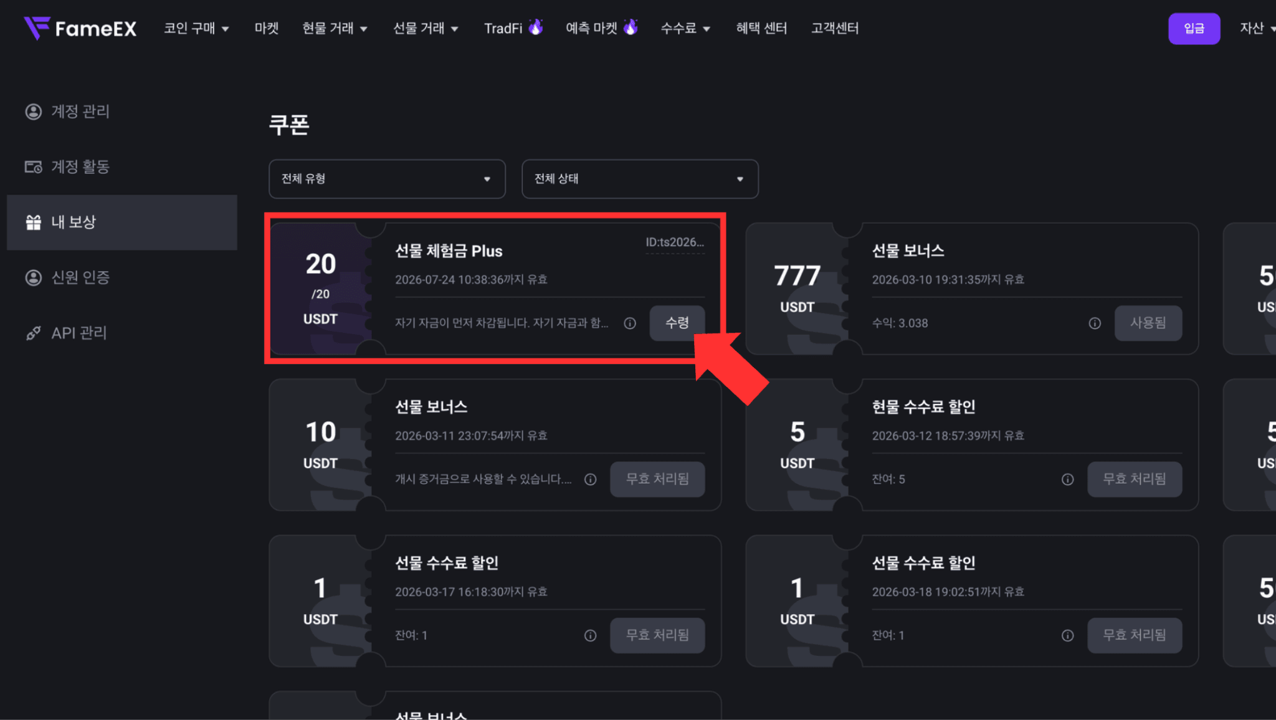Expand the 코인 구매 menu
Viewport: 1276px width, 720px height.
[196, 28]
